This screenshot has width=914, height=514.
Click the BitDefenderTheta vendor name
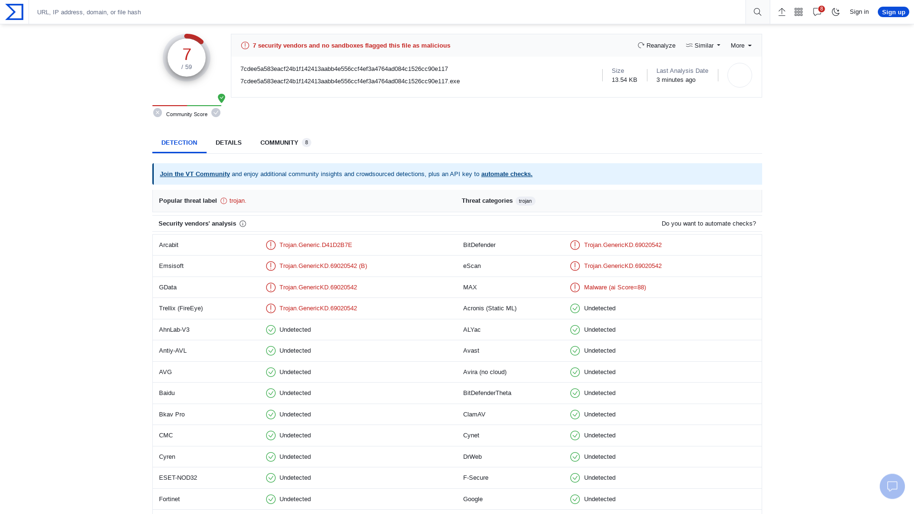(487, 393)
